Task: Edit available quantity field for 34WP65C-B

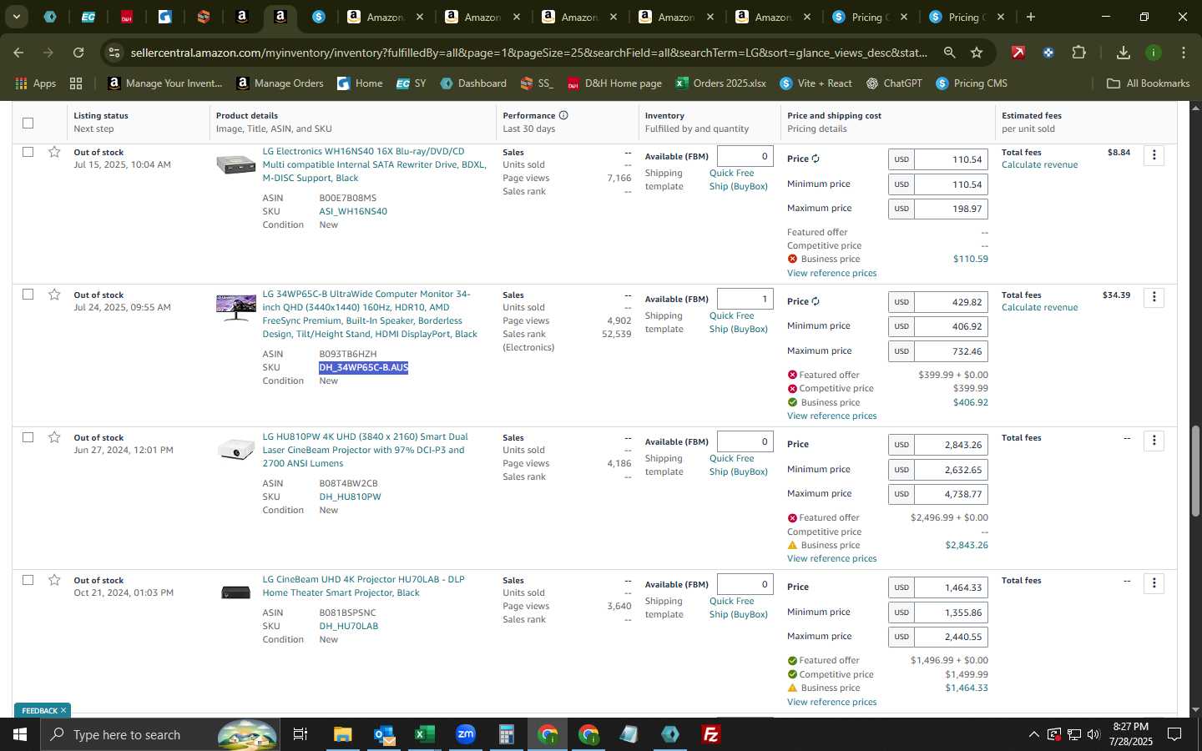Action: click(745, 299)
